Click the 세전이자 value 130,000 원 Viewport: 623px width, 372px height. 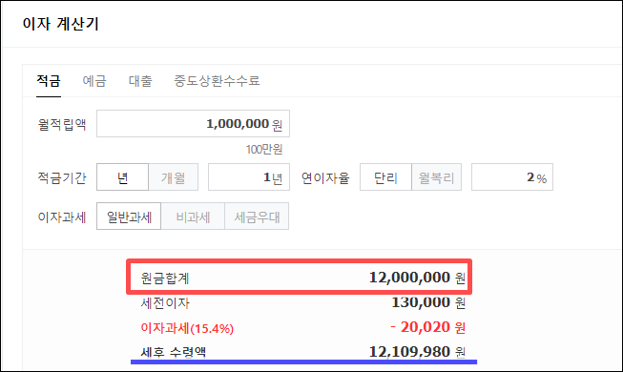click(x=428, y=302)
